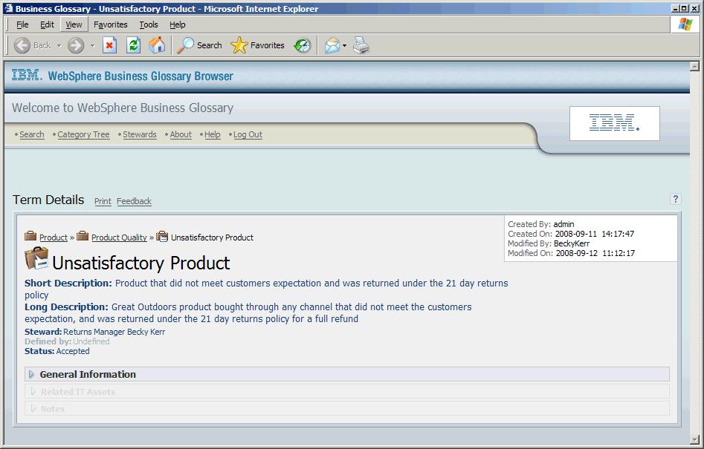Open the View menu

pos(74,24)
